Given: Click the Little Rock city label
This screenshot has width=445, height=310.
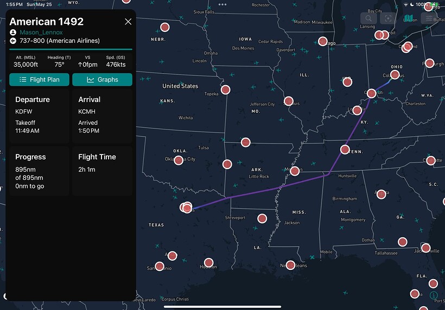Looking at the screenshot, I should [x=259, y=176].
